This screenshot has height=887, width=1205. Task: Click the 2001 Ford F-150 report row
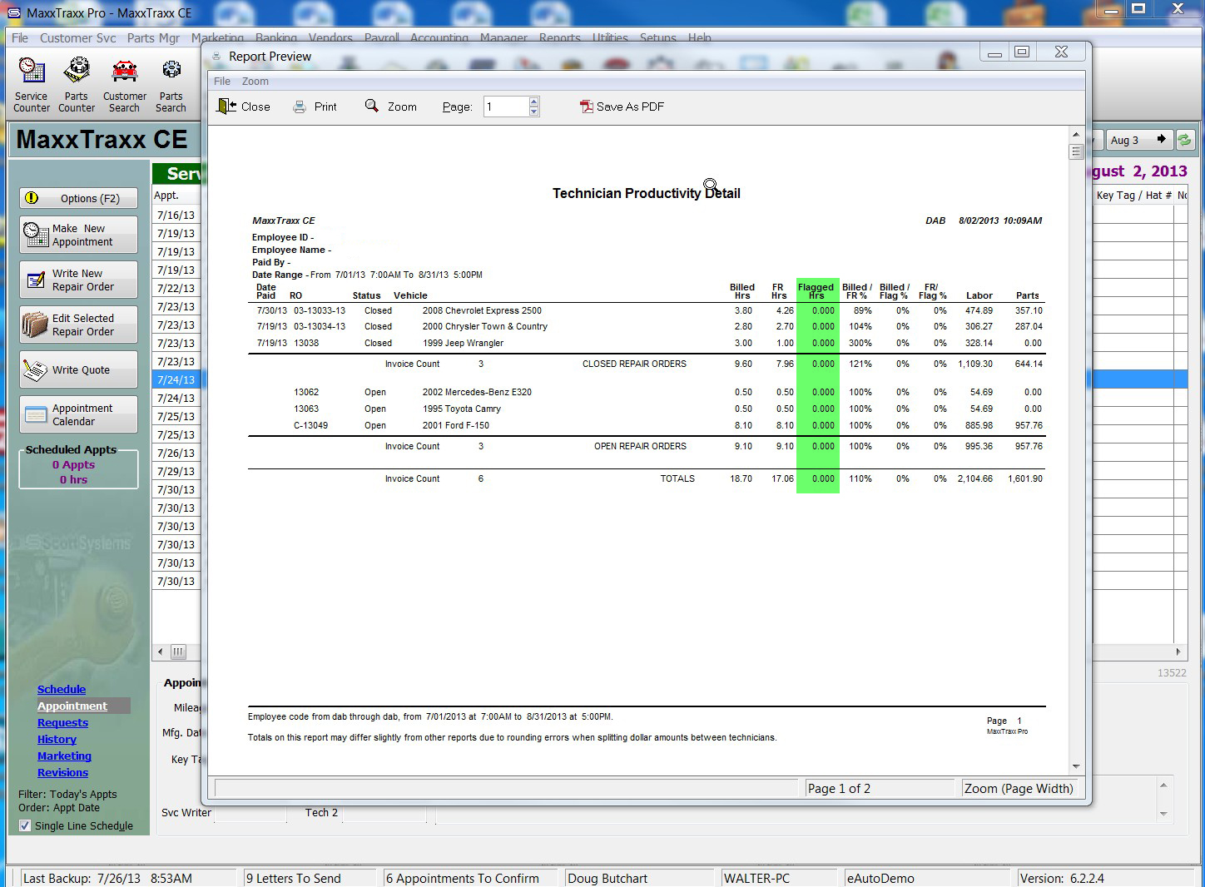click(x=645, y=425)
